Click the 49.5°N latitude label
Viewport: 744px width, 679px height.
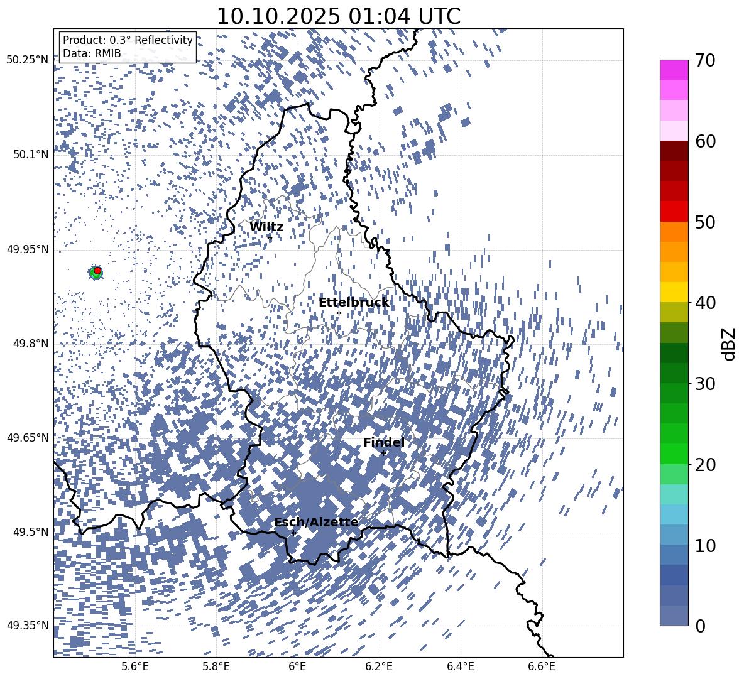pyautogui.click(x=30, y=531)
